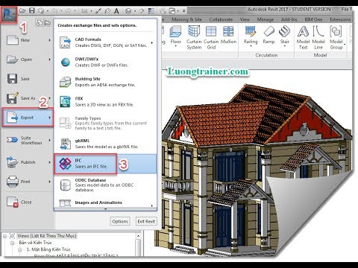Click the Project Browser scroll-up arrow
358x268 pixels.
[138, 236]
